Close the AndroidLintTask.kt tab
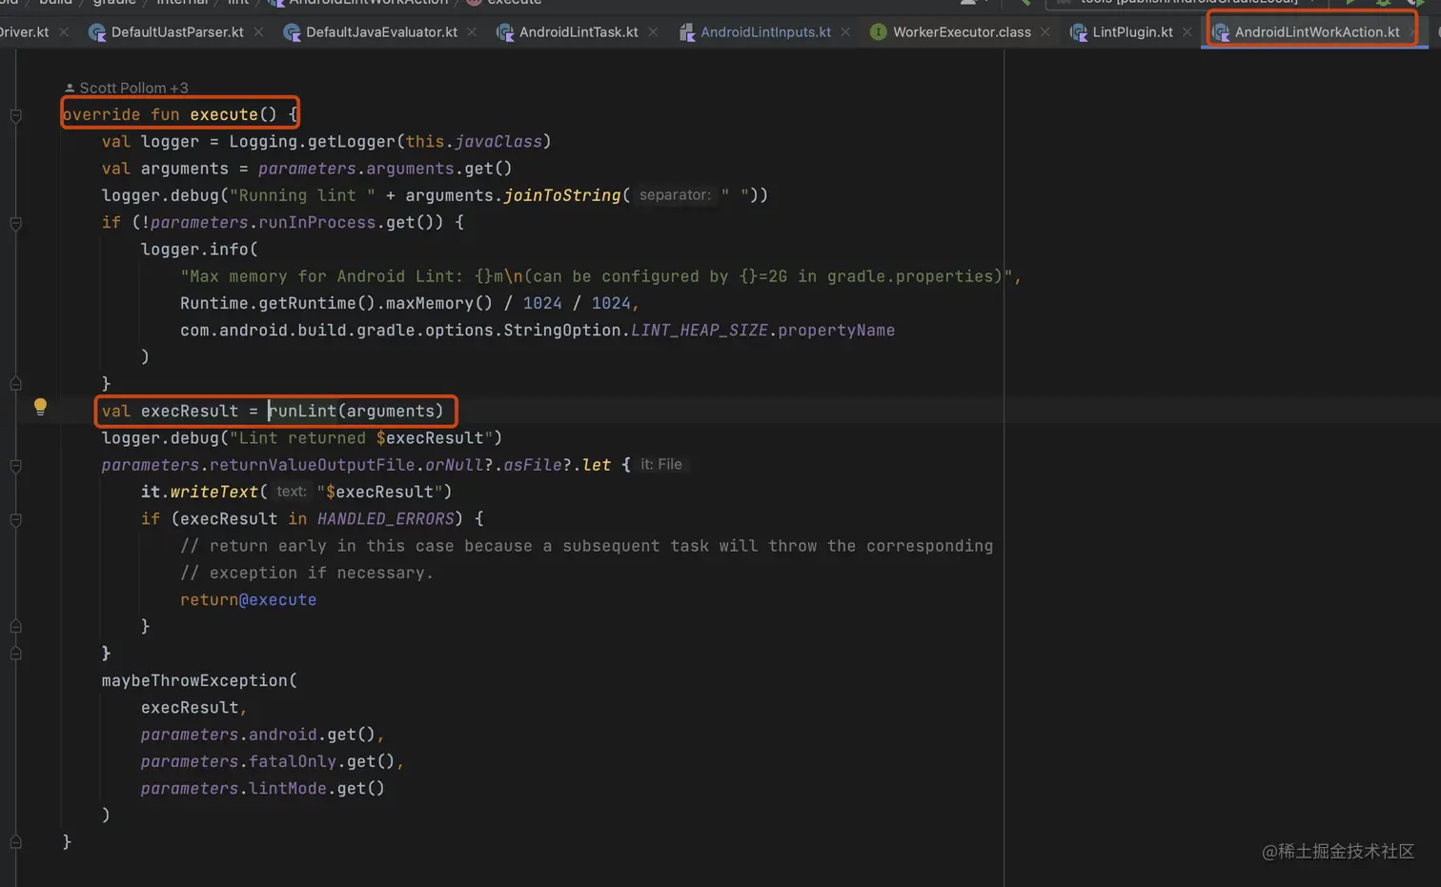This screenshot has height=887, width=1441. point(653,32)
